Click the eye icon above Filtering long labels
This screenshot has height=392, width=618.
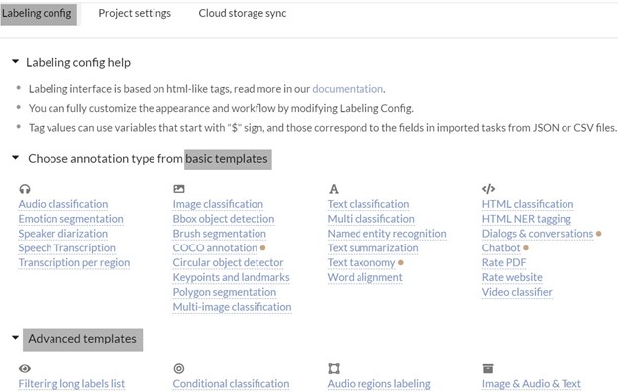coord(25,369)
